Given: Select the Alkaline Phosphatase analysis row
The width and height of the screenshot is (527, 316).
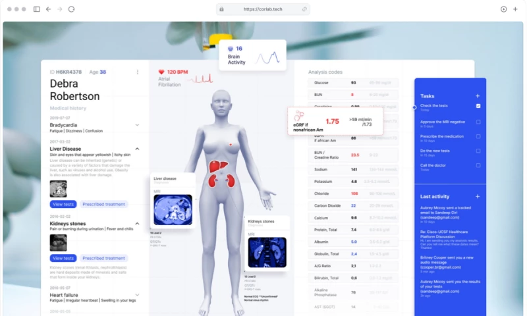Looking at the screenshot, I should (353, 292).
